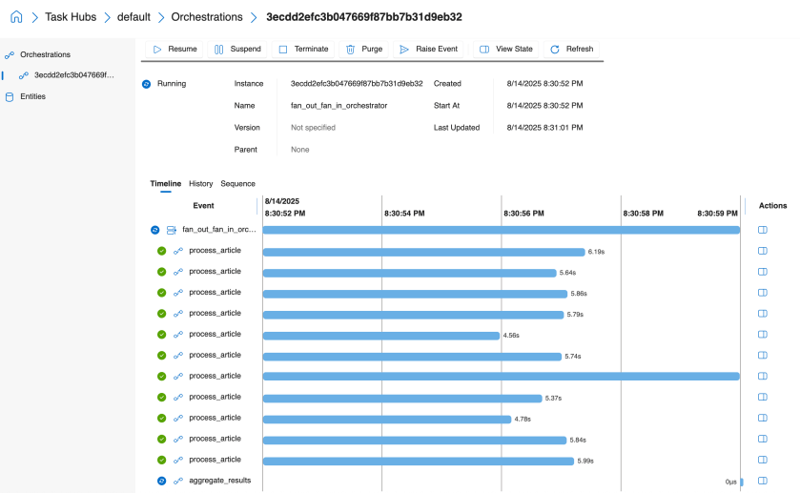The height and width of the screenshot is (493, 800).
Task: Open details icon for the 5.37s process_article
Action: pos(762,397)
